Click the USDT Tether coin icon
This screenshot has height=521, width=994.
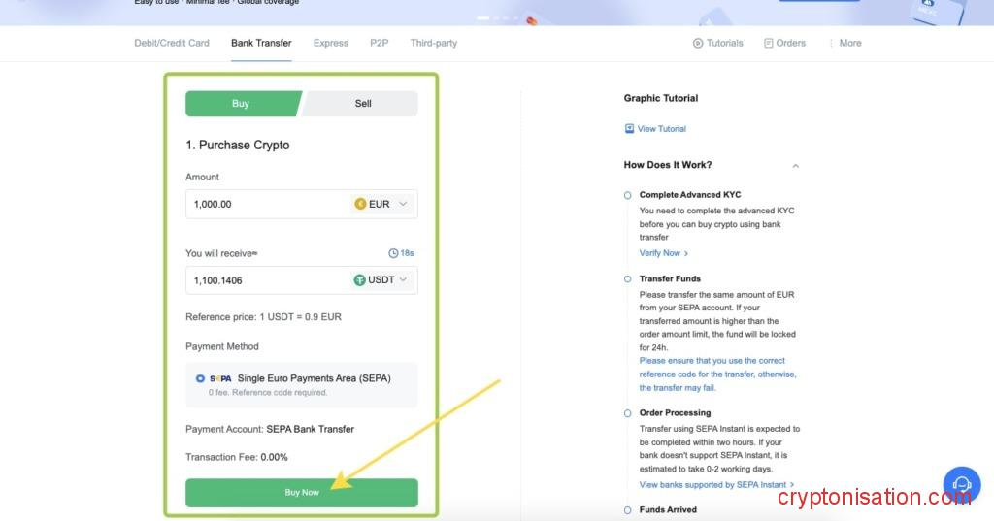click(x=360, y=280)
